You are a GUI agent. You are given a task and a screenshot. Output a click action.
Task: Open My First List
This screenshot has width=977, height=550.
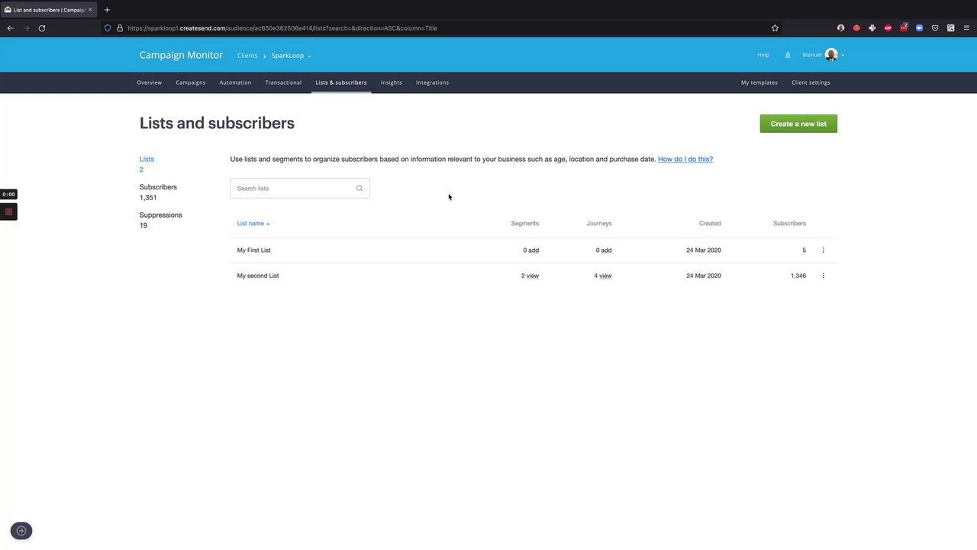(254, 251)
